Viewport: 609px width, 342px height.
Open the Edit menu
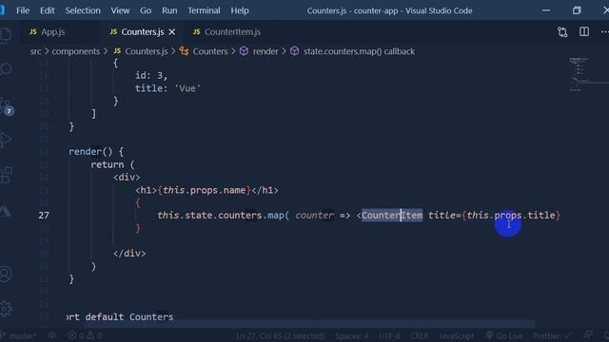click(47, 10)
